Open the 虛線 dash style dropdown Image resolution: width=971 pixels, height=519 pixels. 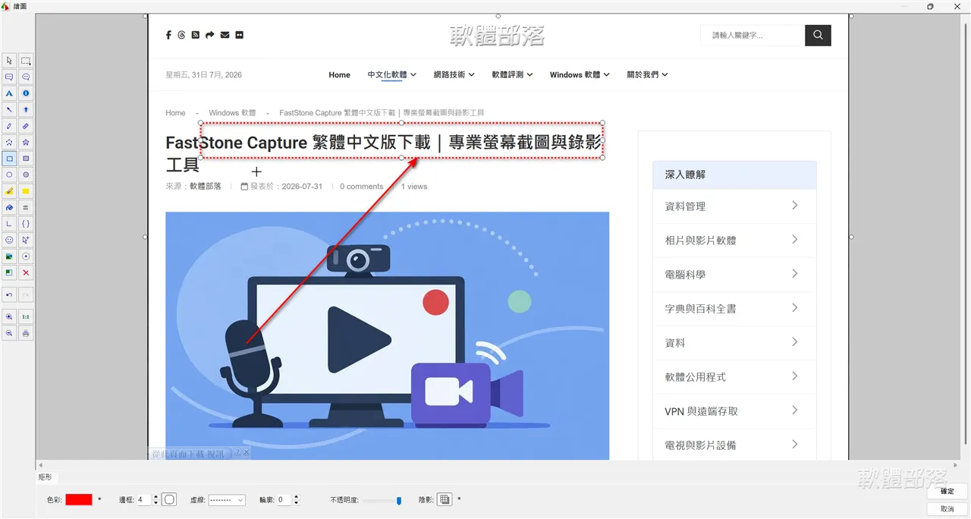point(227,500)
